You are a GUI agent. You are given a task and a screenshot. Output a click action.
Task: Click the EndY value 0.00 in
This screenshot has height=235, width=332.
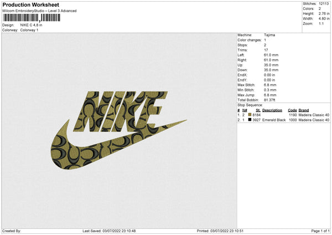[x=269, y=80]
